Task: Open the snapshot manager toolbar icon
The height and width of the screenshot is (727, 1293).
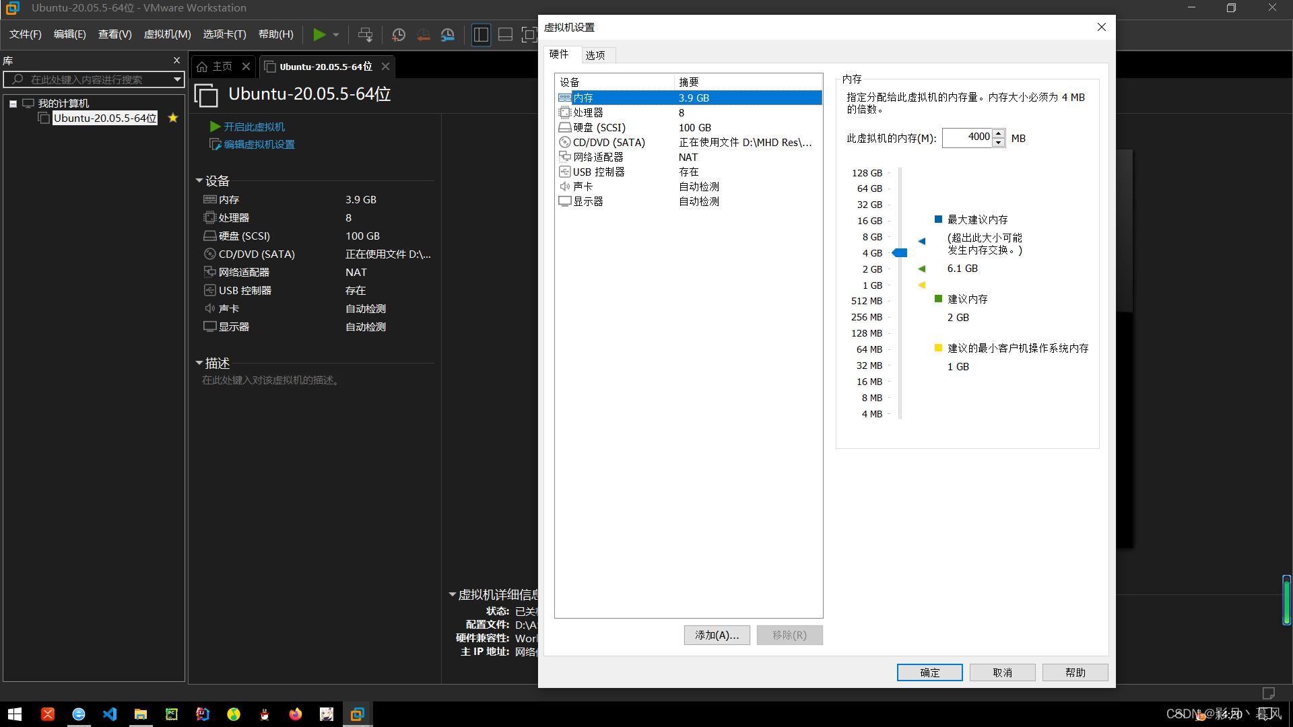Action: point(448,34)
